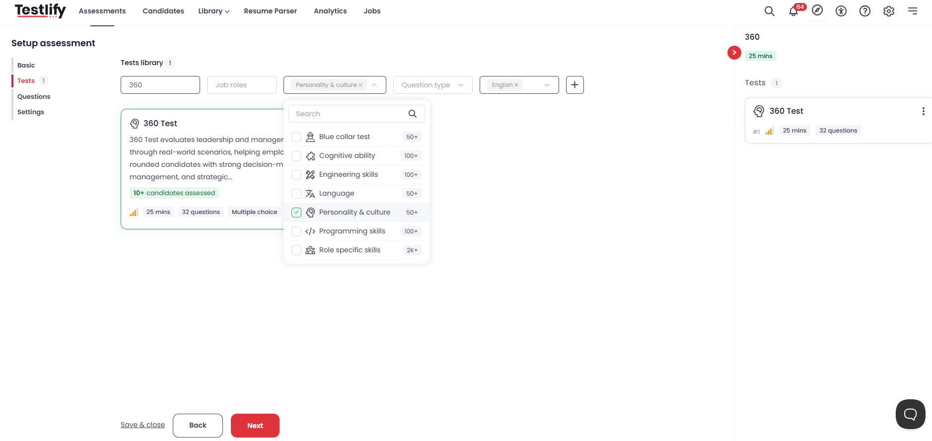
Task: Click the compass explore icon
Action: point(817,10)
